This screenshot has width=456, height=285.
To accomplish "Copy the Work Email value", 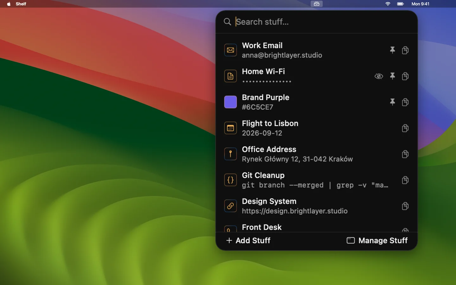I will click(x=405, y=50).
